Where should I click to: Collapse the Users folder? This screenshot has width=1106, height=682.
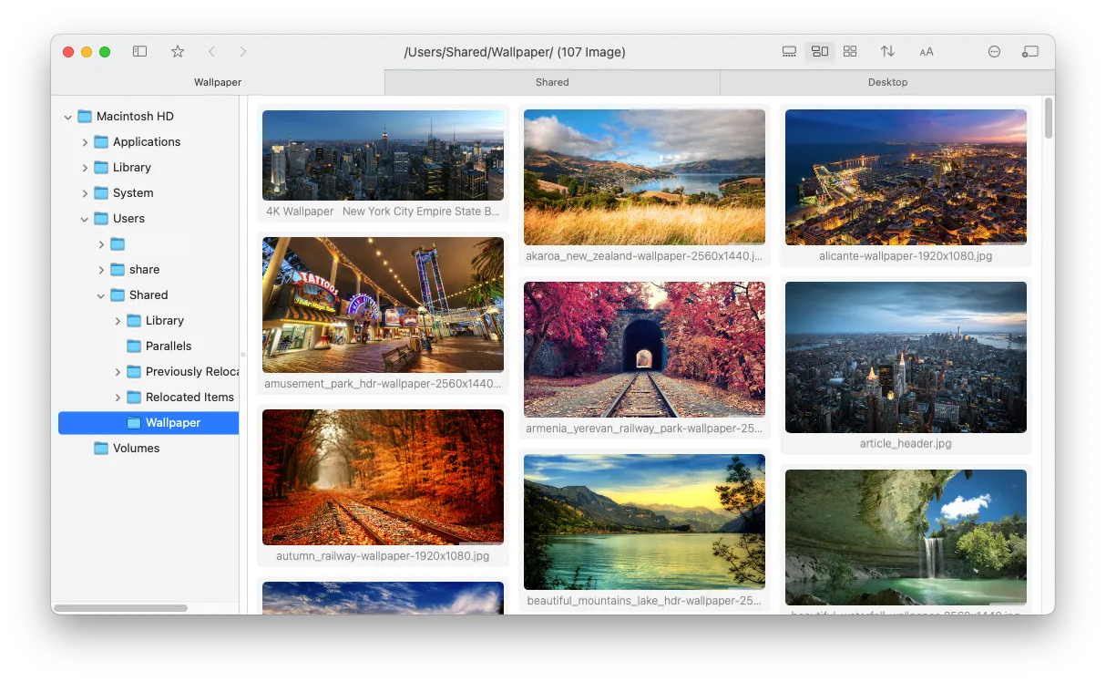click(x=84, y=218)
